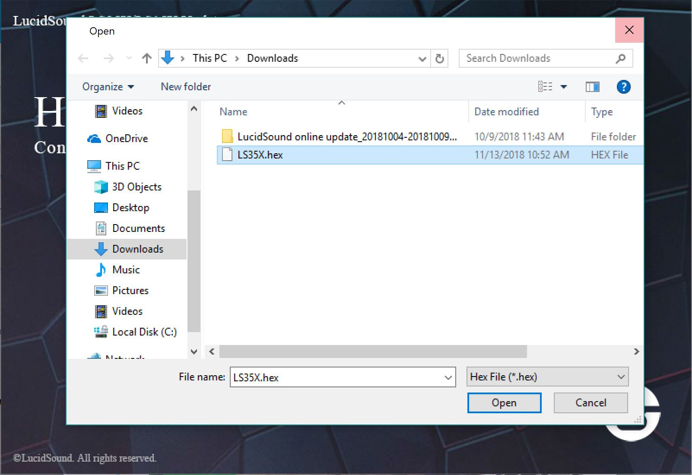Click the Documents page icon in the sidebar

click(101, 228)
